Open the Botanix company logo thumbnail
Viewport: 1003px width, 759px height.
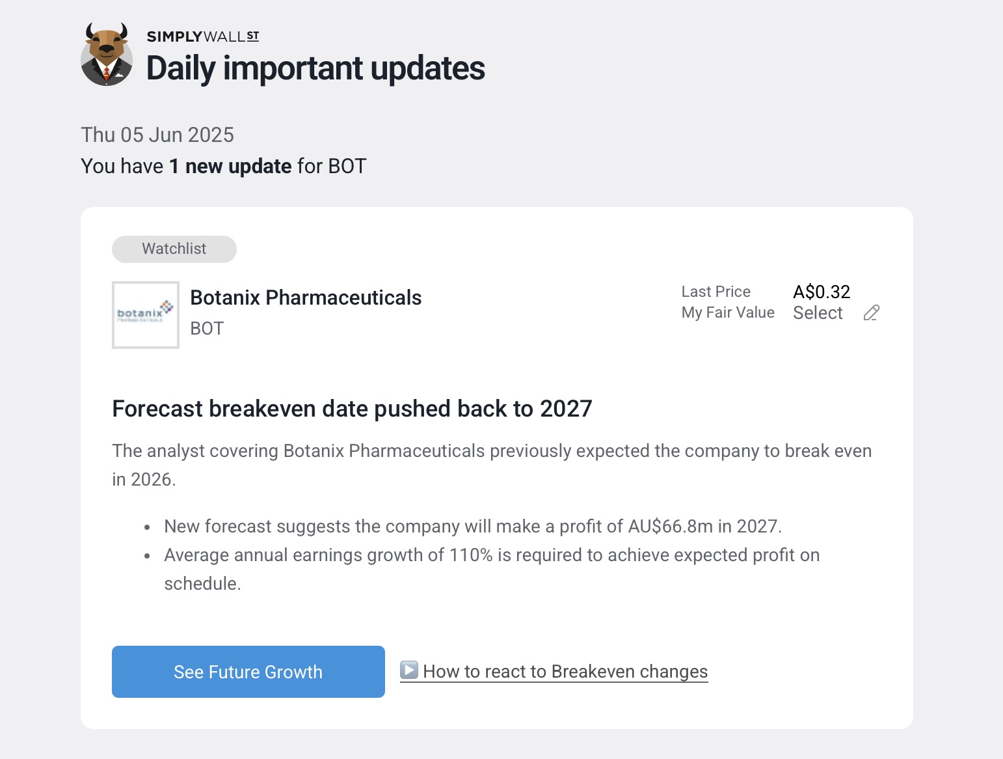[x=146, y=315]
